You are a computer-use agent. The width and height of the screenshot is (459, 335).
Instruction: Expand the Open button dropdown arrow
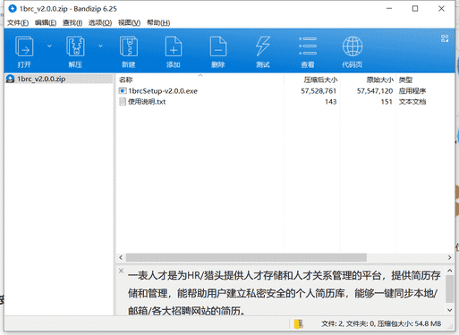click(49, 46)
